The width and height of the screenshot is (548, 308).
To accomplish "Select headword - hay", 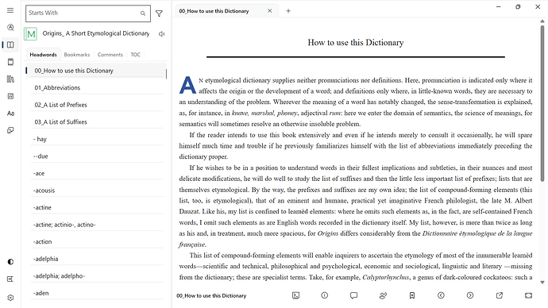I will [x=97, y=139].
